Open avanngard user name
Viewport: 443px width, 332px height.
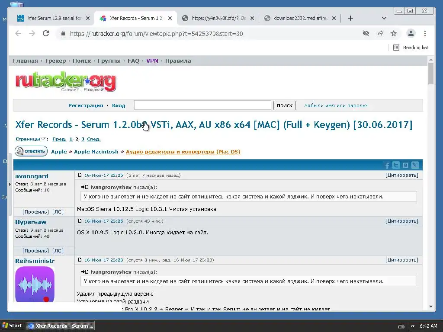(32, 176)
